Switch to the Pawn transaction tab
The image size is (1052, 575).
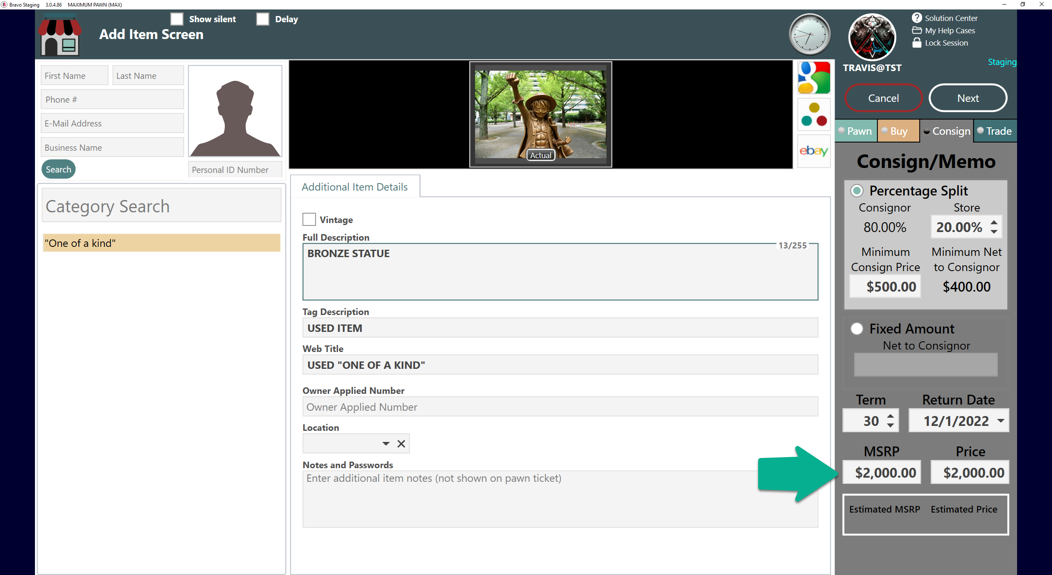tap(856, 131)
